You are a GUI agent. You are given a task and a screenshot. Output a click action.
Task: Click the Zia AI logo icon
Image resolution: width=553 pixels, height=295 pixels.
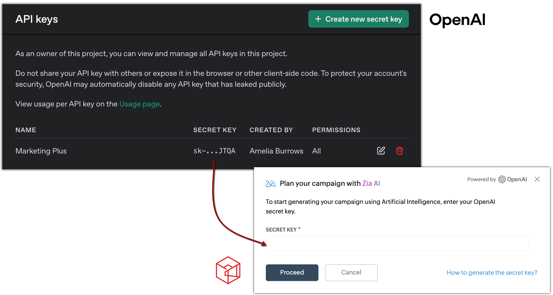click(x=270, y=183)
